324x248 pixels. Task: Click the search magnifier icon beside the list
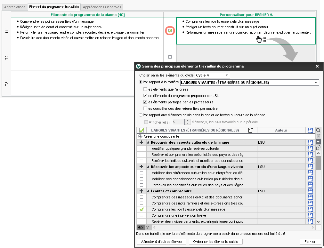coord(318,130)
